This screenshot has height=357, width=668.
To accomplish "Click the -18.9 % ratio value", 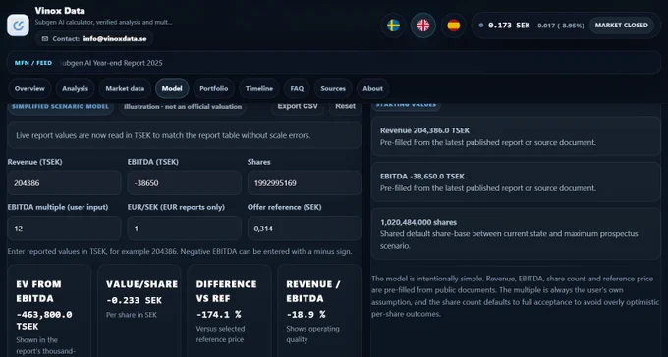I will (306, 315).
